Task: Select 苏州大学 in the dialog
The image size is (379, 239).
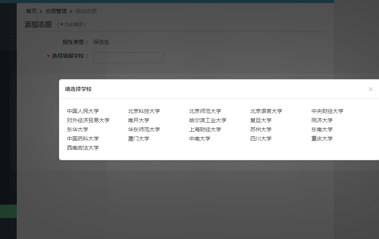Action: tap(261, 129)
